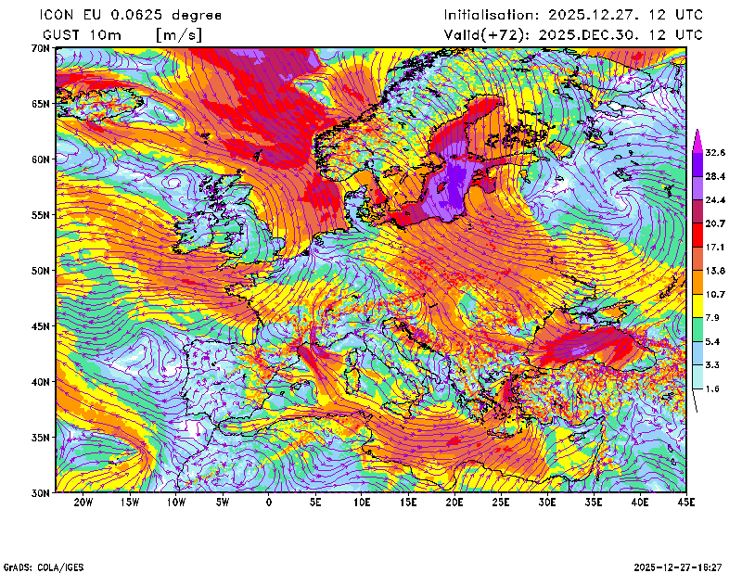Click the 20W longitude axis label
This screenshot has width=742, height=573.
click(83, 503)
